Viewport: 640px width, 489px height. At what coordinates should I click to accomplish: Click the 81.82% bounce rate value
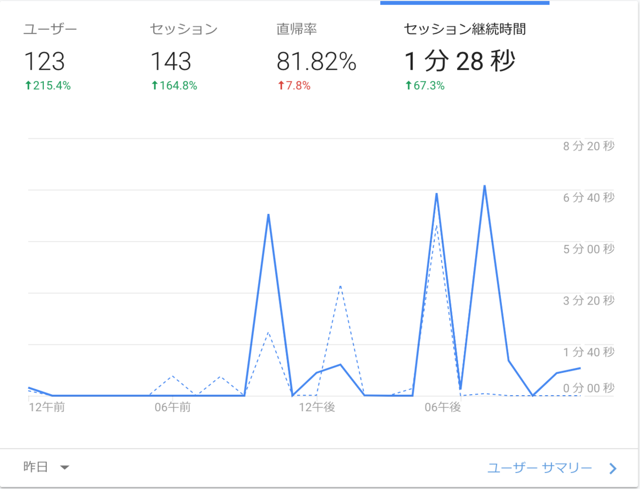tap(316, 62)
